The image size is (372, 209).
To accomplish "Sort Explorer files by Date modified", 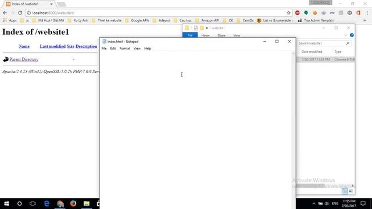I will pos(312,52).
